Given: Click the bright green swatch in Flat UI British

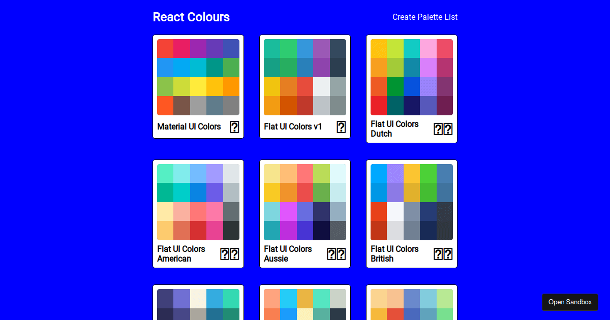Looking at the screenshot, I should 428,174.
